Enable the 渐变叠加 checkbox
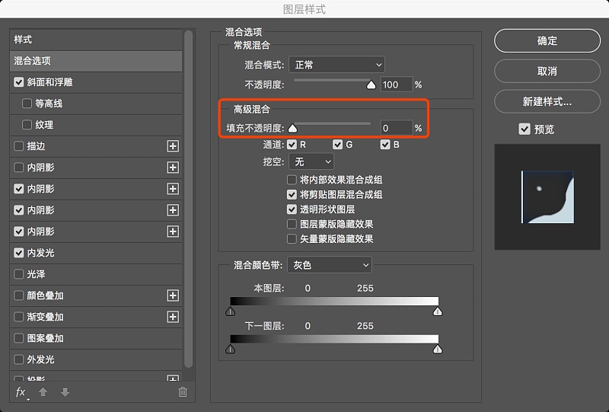 (x=18, y=317)
